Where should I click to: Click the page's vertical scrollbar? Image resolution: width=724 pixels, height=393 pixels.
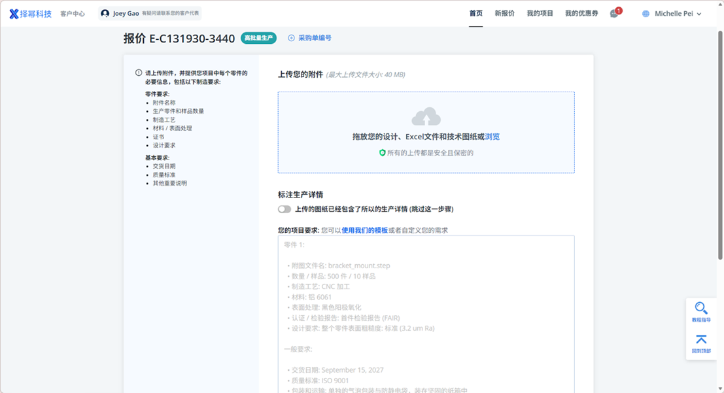pos(720,144)
